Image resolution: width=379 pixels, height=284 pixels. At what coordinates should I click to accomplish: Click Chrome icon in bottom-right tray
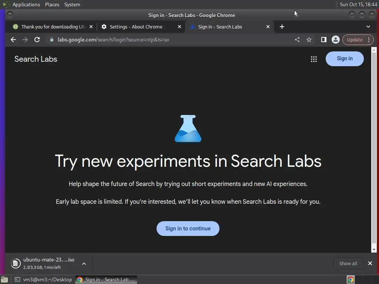click(x=351, y=280)
